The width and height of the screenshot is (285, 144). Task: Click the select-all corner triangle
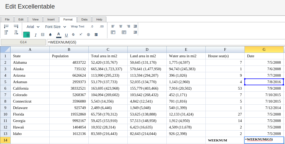5,49
